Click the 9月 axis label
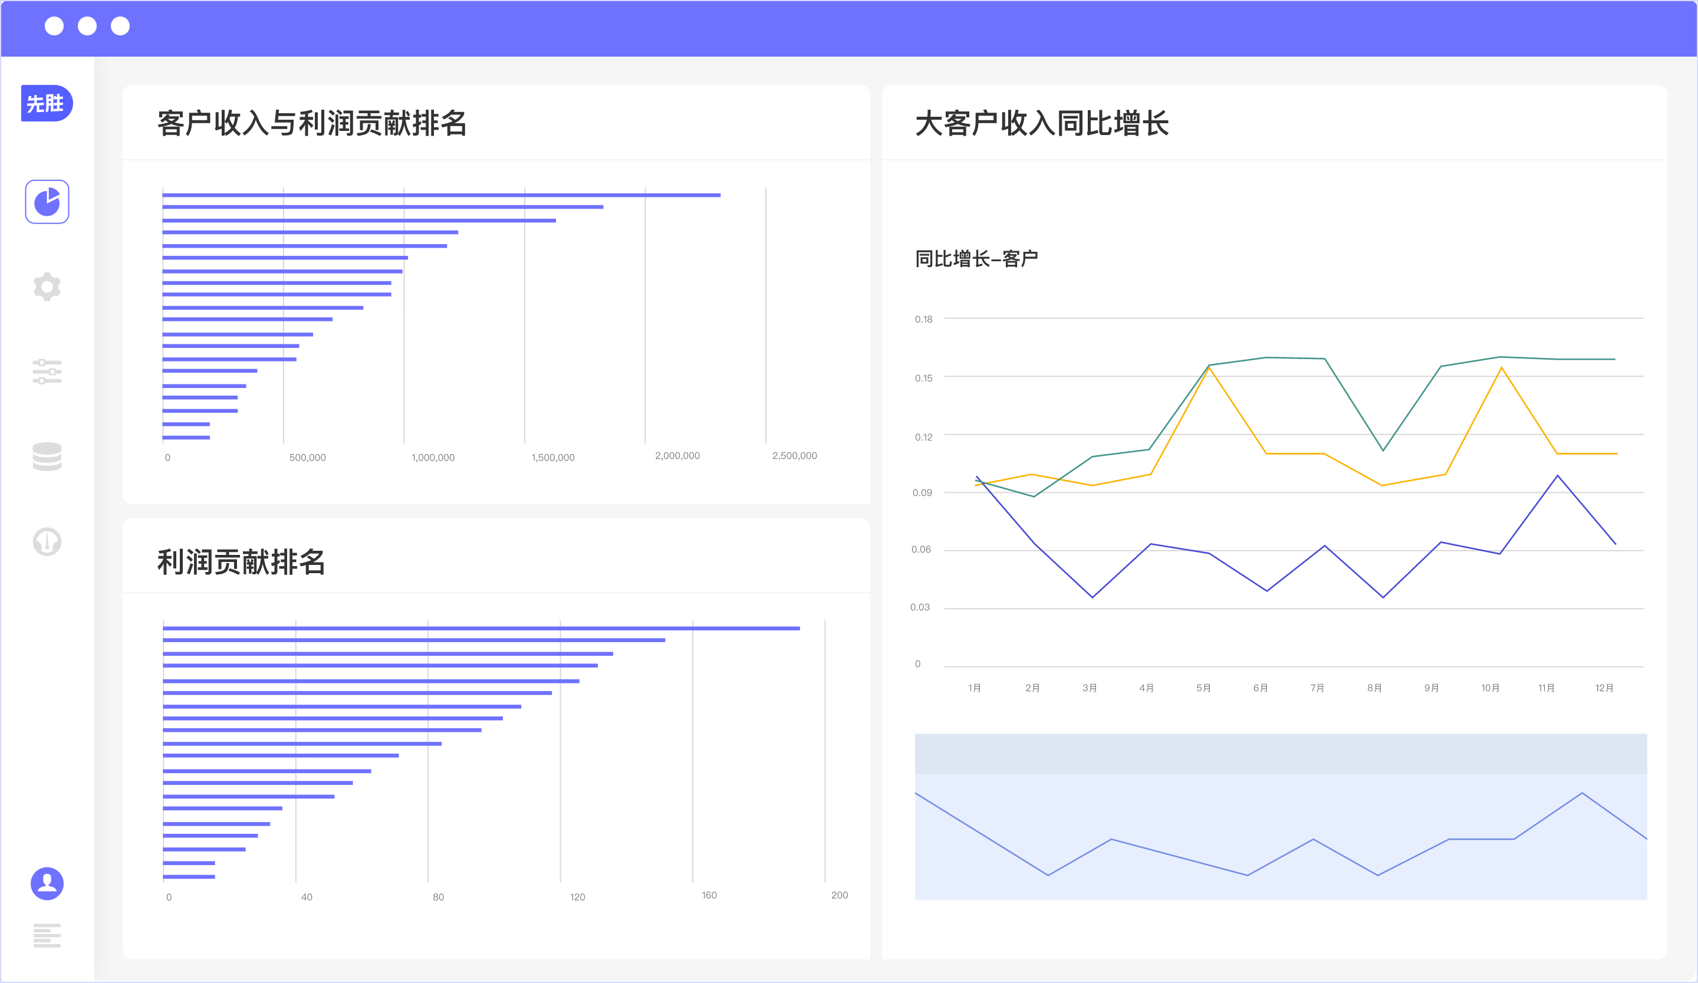Viewport: 1698px width, 983px height. point(1431,688)
